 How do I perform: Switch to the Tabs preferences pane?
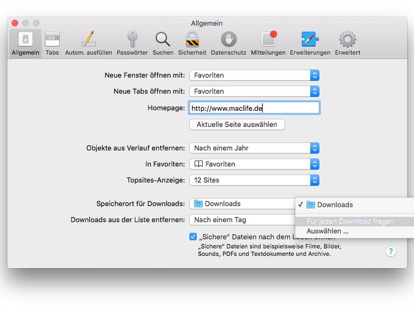coord(52,44)
